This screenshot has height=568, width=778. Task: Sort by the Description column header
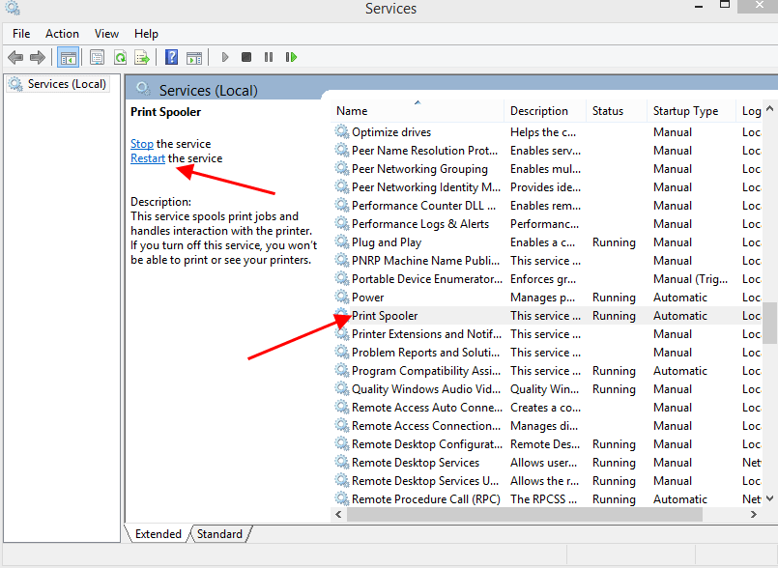point(545,111)
